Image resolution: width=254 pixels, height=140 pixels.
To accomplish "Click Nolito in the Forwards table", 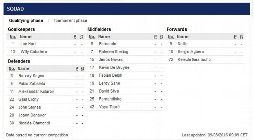I will (182, 44).
